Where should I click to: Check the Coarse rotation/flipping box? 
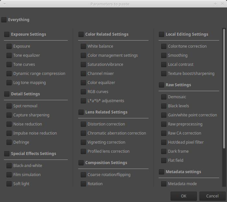(83, 175)
